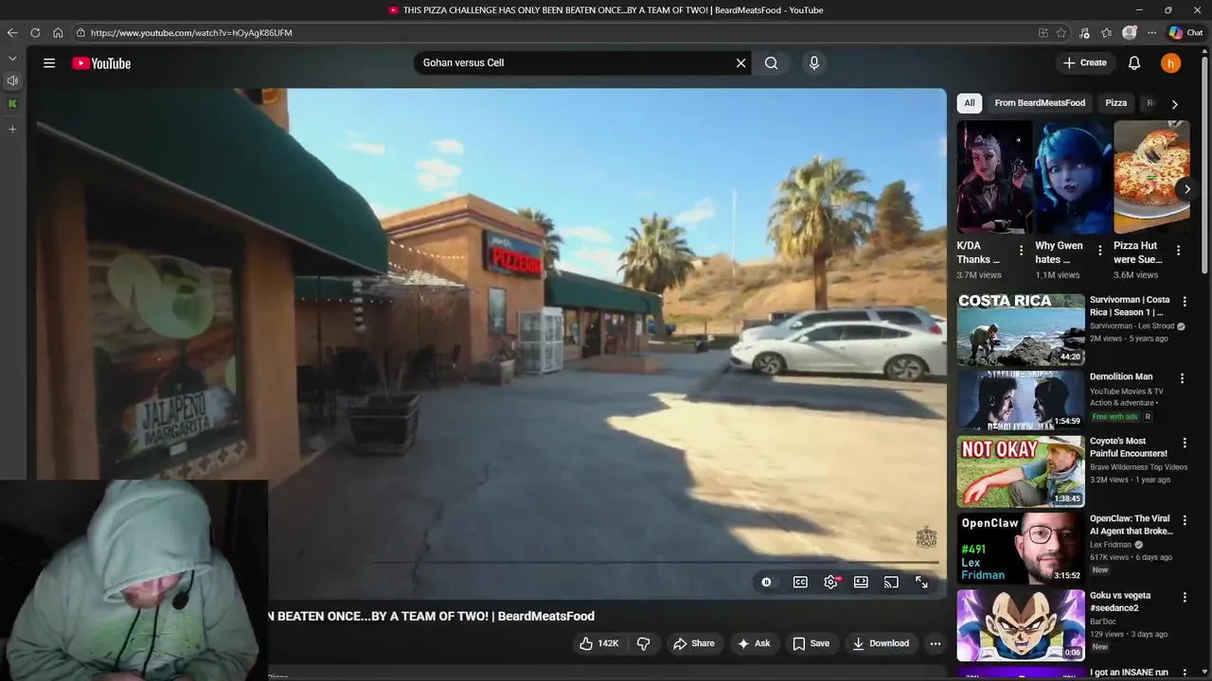Image resolution: width=1212 pixels, height=681 pixels.
Task: Open options for Pizza Hut were Sue short
Action: pyautogui.click(x=1178, y=251)
